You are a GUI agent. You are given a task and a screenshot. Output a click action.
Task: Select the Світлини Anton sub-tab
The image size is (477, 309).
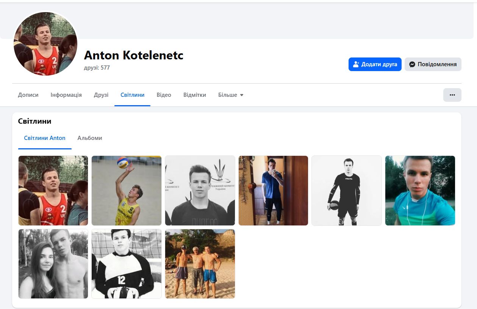(45, 138)
